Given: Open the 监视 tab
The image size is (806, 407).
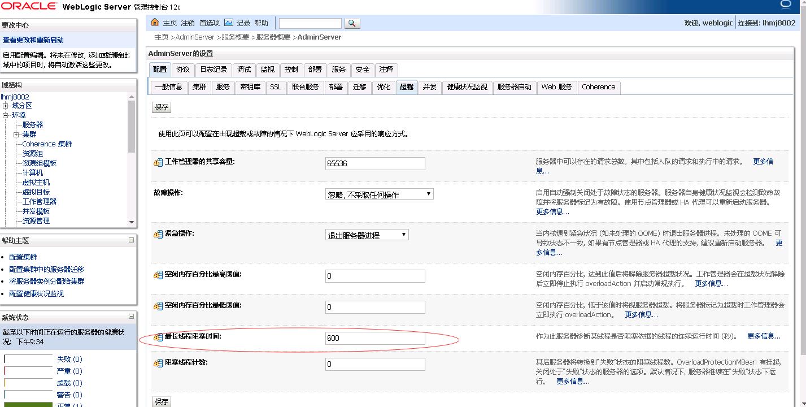Looking at the screenshot, I should (x=268, y=70).
